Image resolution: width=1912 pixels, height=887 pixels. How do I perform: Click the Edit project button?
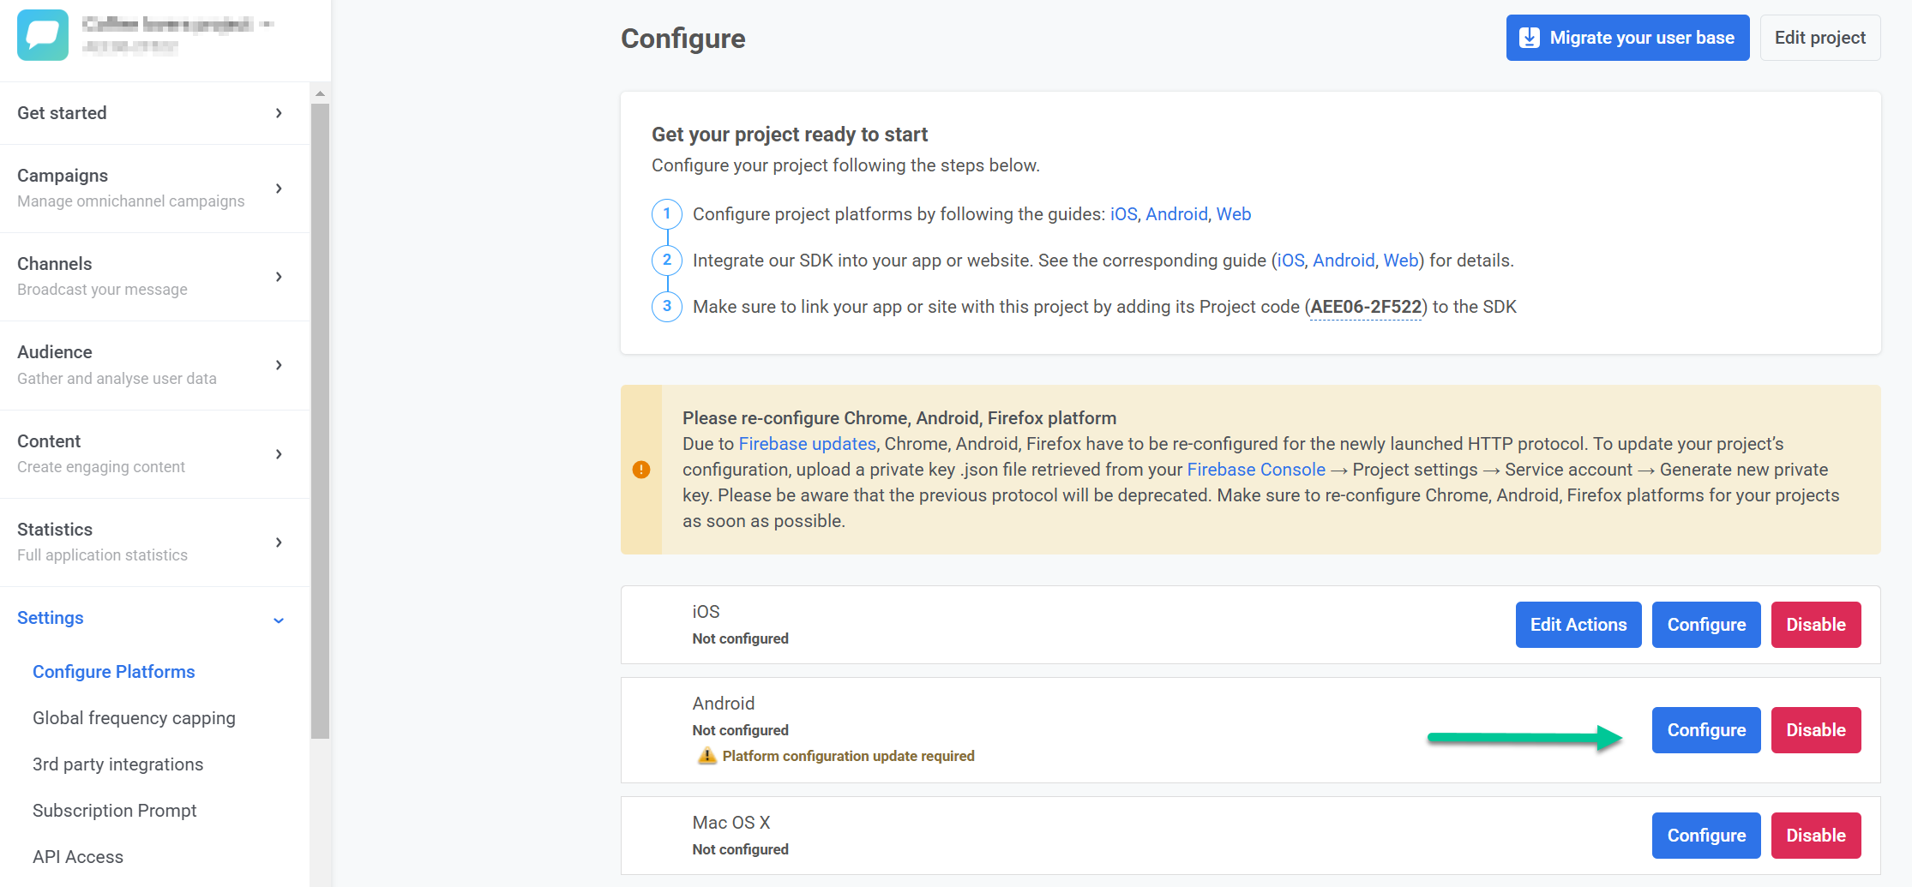1819,38
